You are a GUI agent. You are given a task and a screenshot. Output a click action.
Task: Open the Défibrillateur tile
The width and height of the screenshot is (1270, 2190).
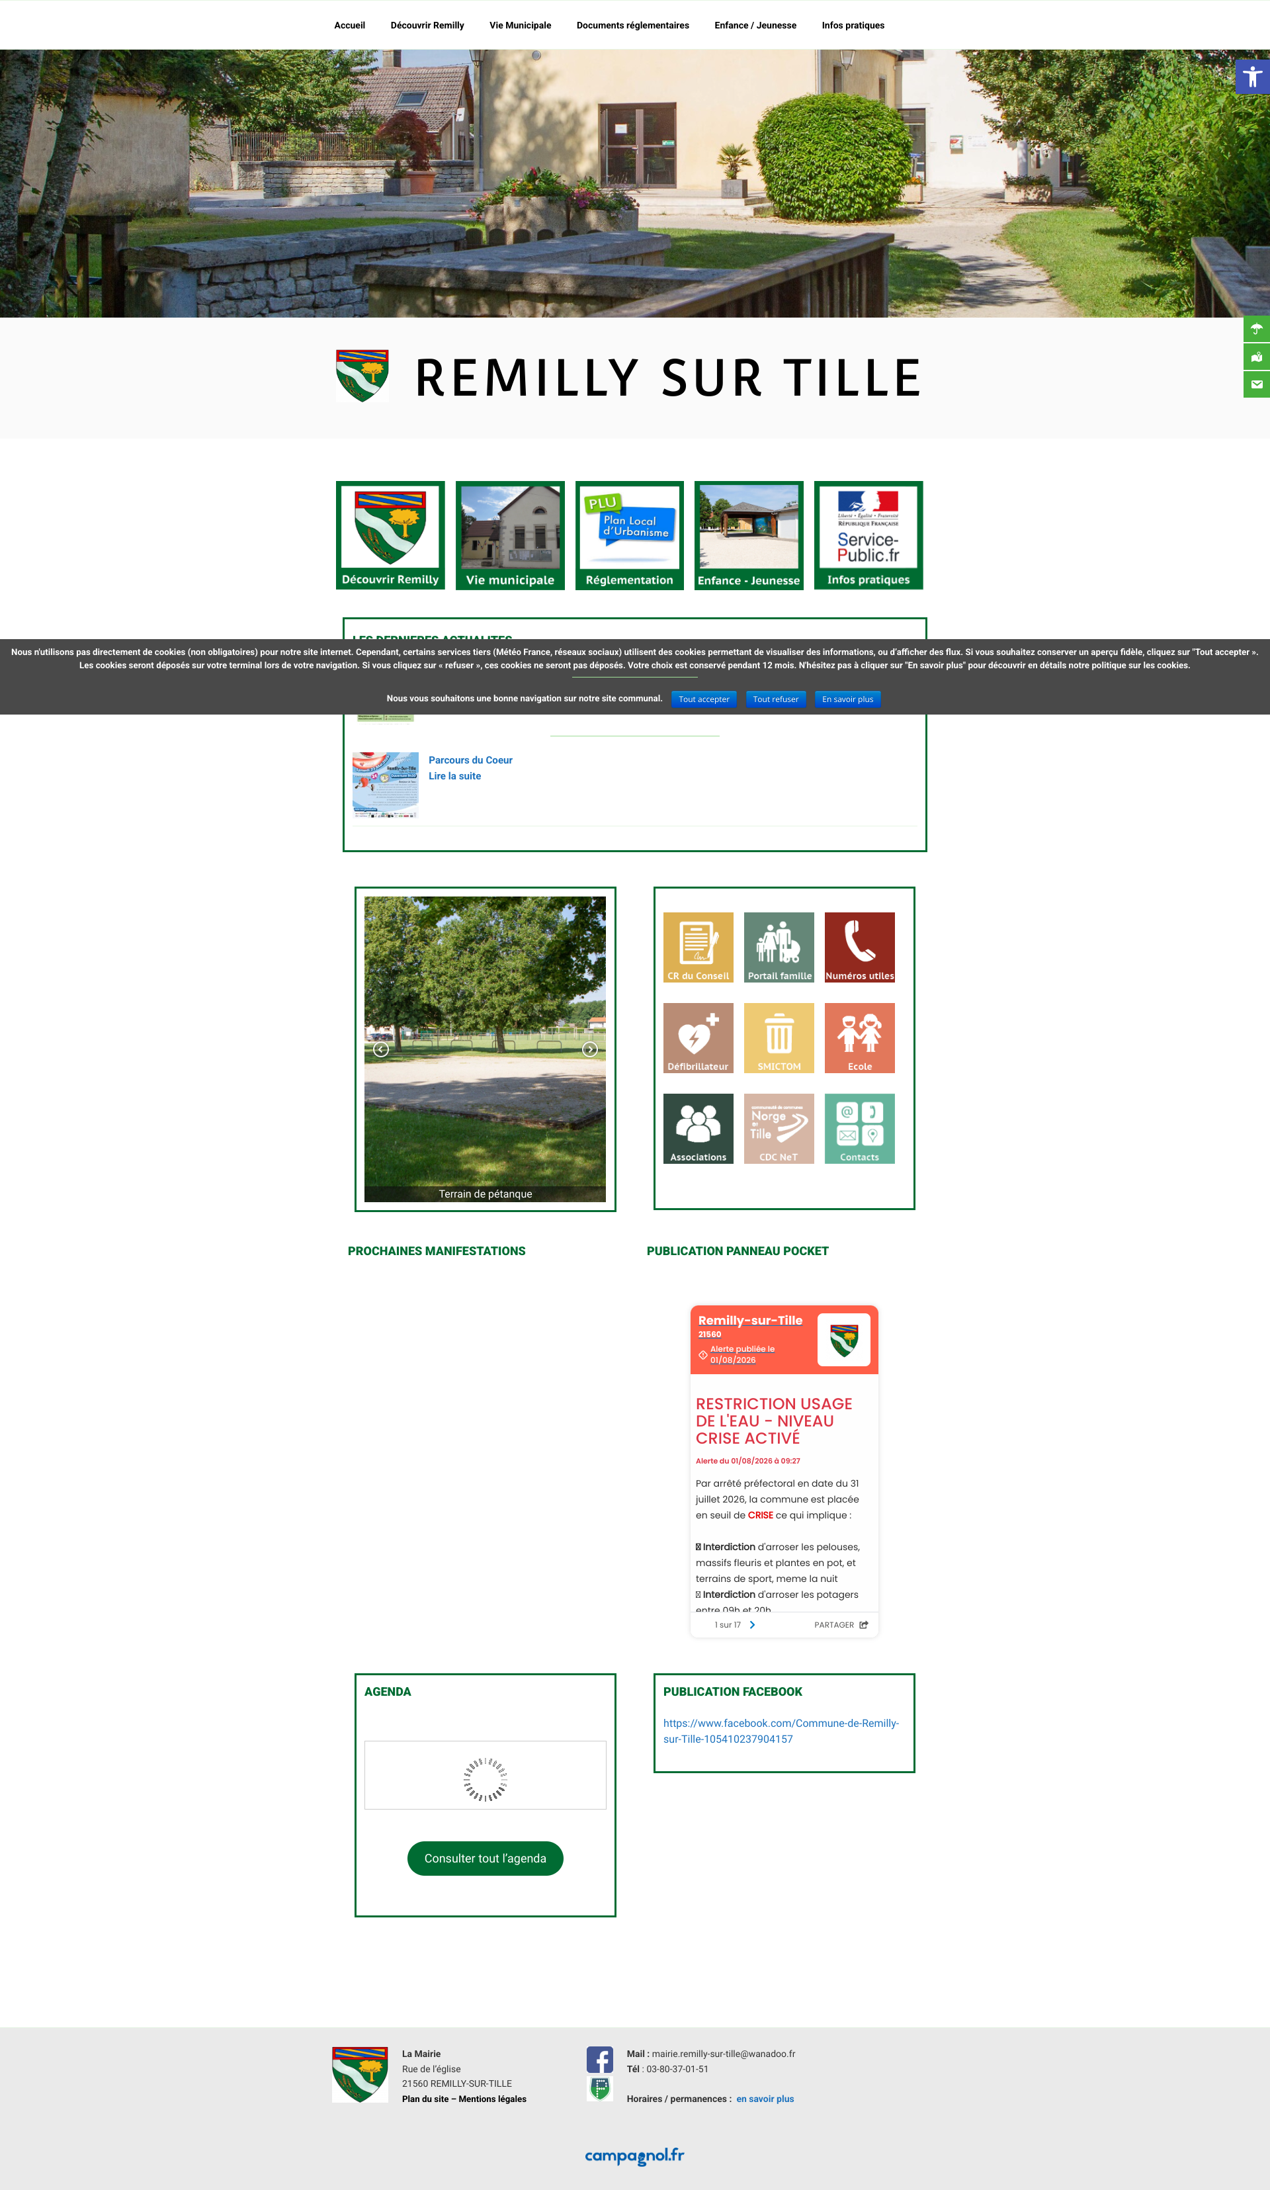pyautogui.click(x=698, y=1037)
